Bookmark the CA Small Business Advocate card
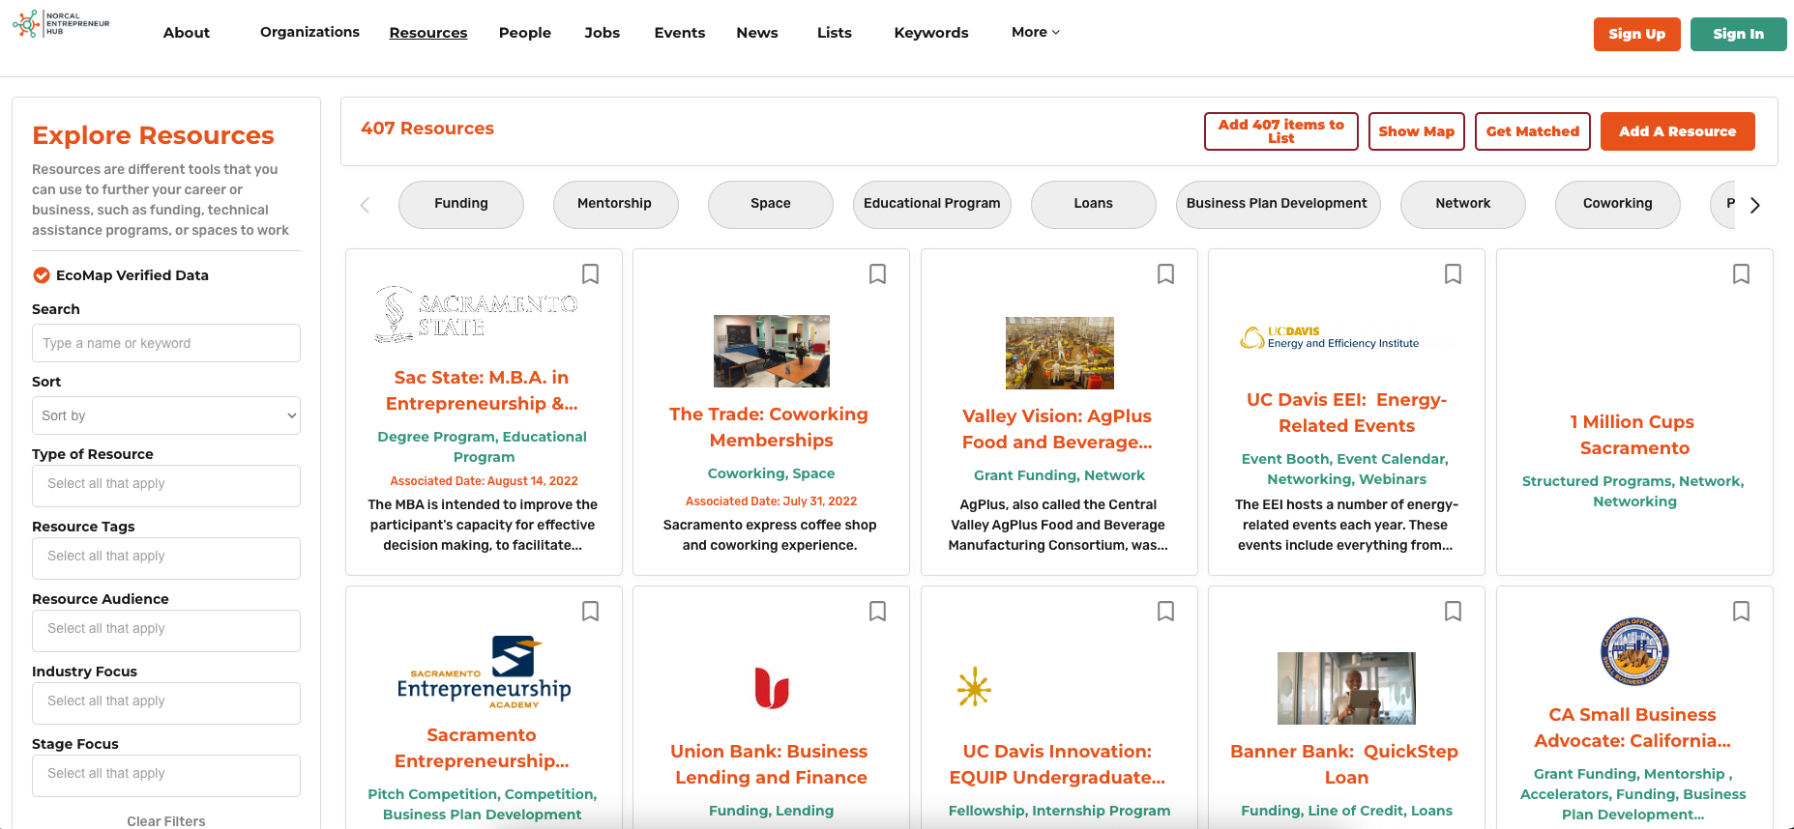Screen dimensions: 1794x829 (1741, 612)
